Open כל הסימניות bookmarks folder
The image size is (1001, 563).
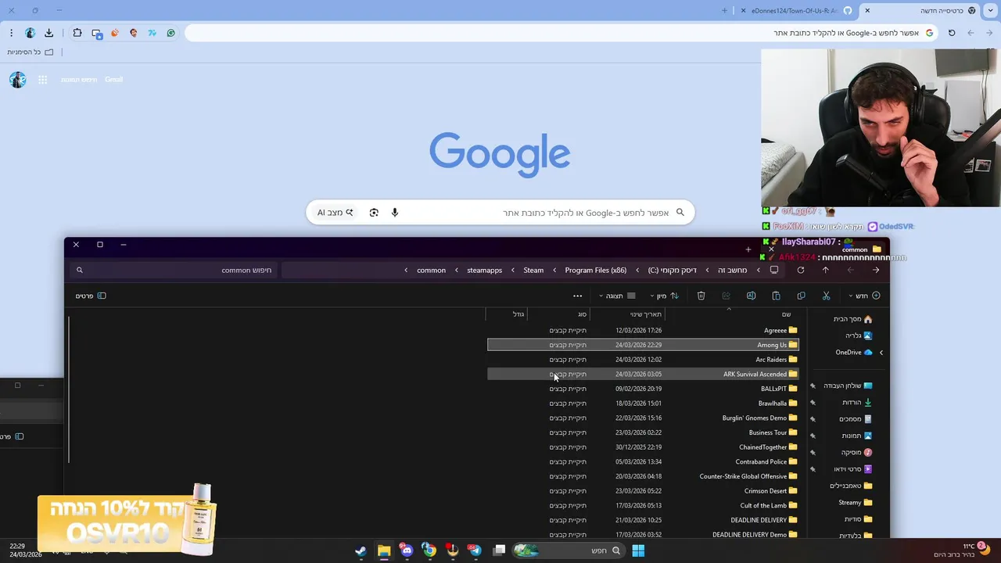pos(30,52)
